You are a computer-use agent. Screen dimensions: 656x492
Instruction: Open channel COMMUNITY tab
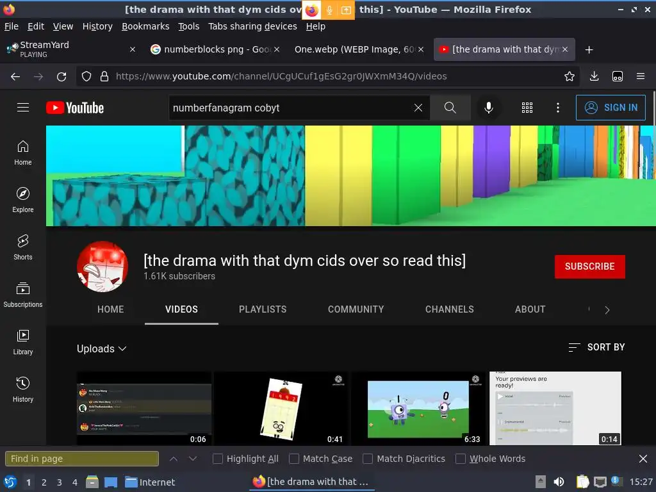coord(356,309)
